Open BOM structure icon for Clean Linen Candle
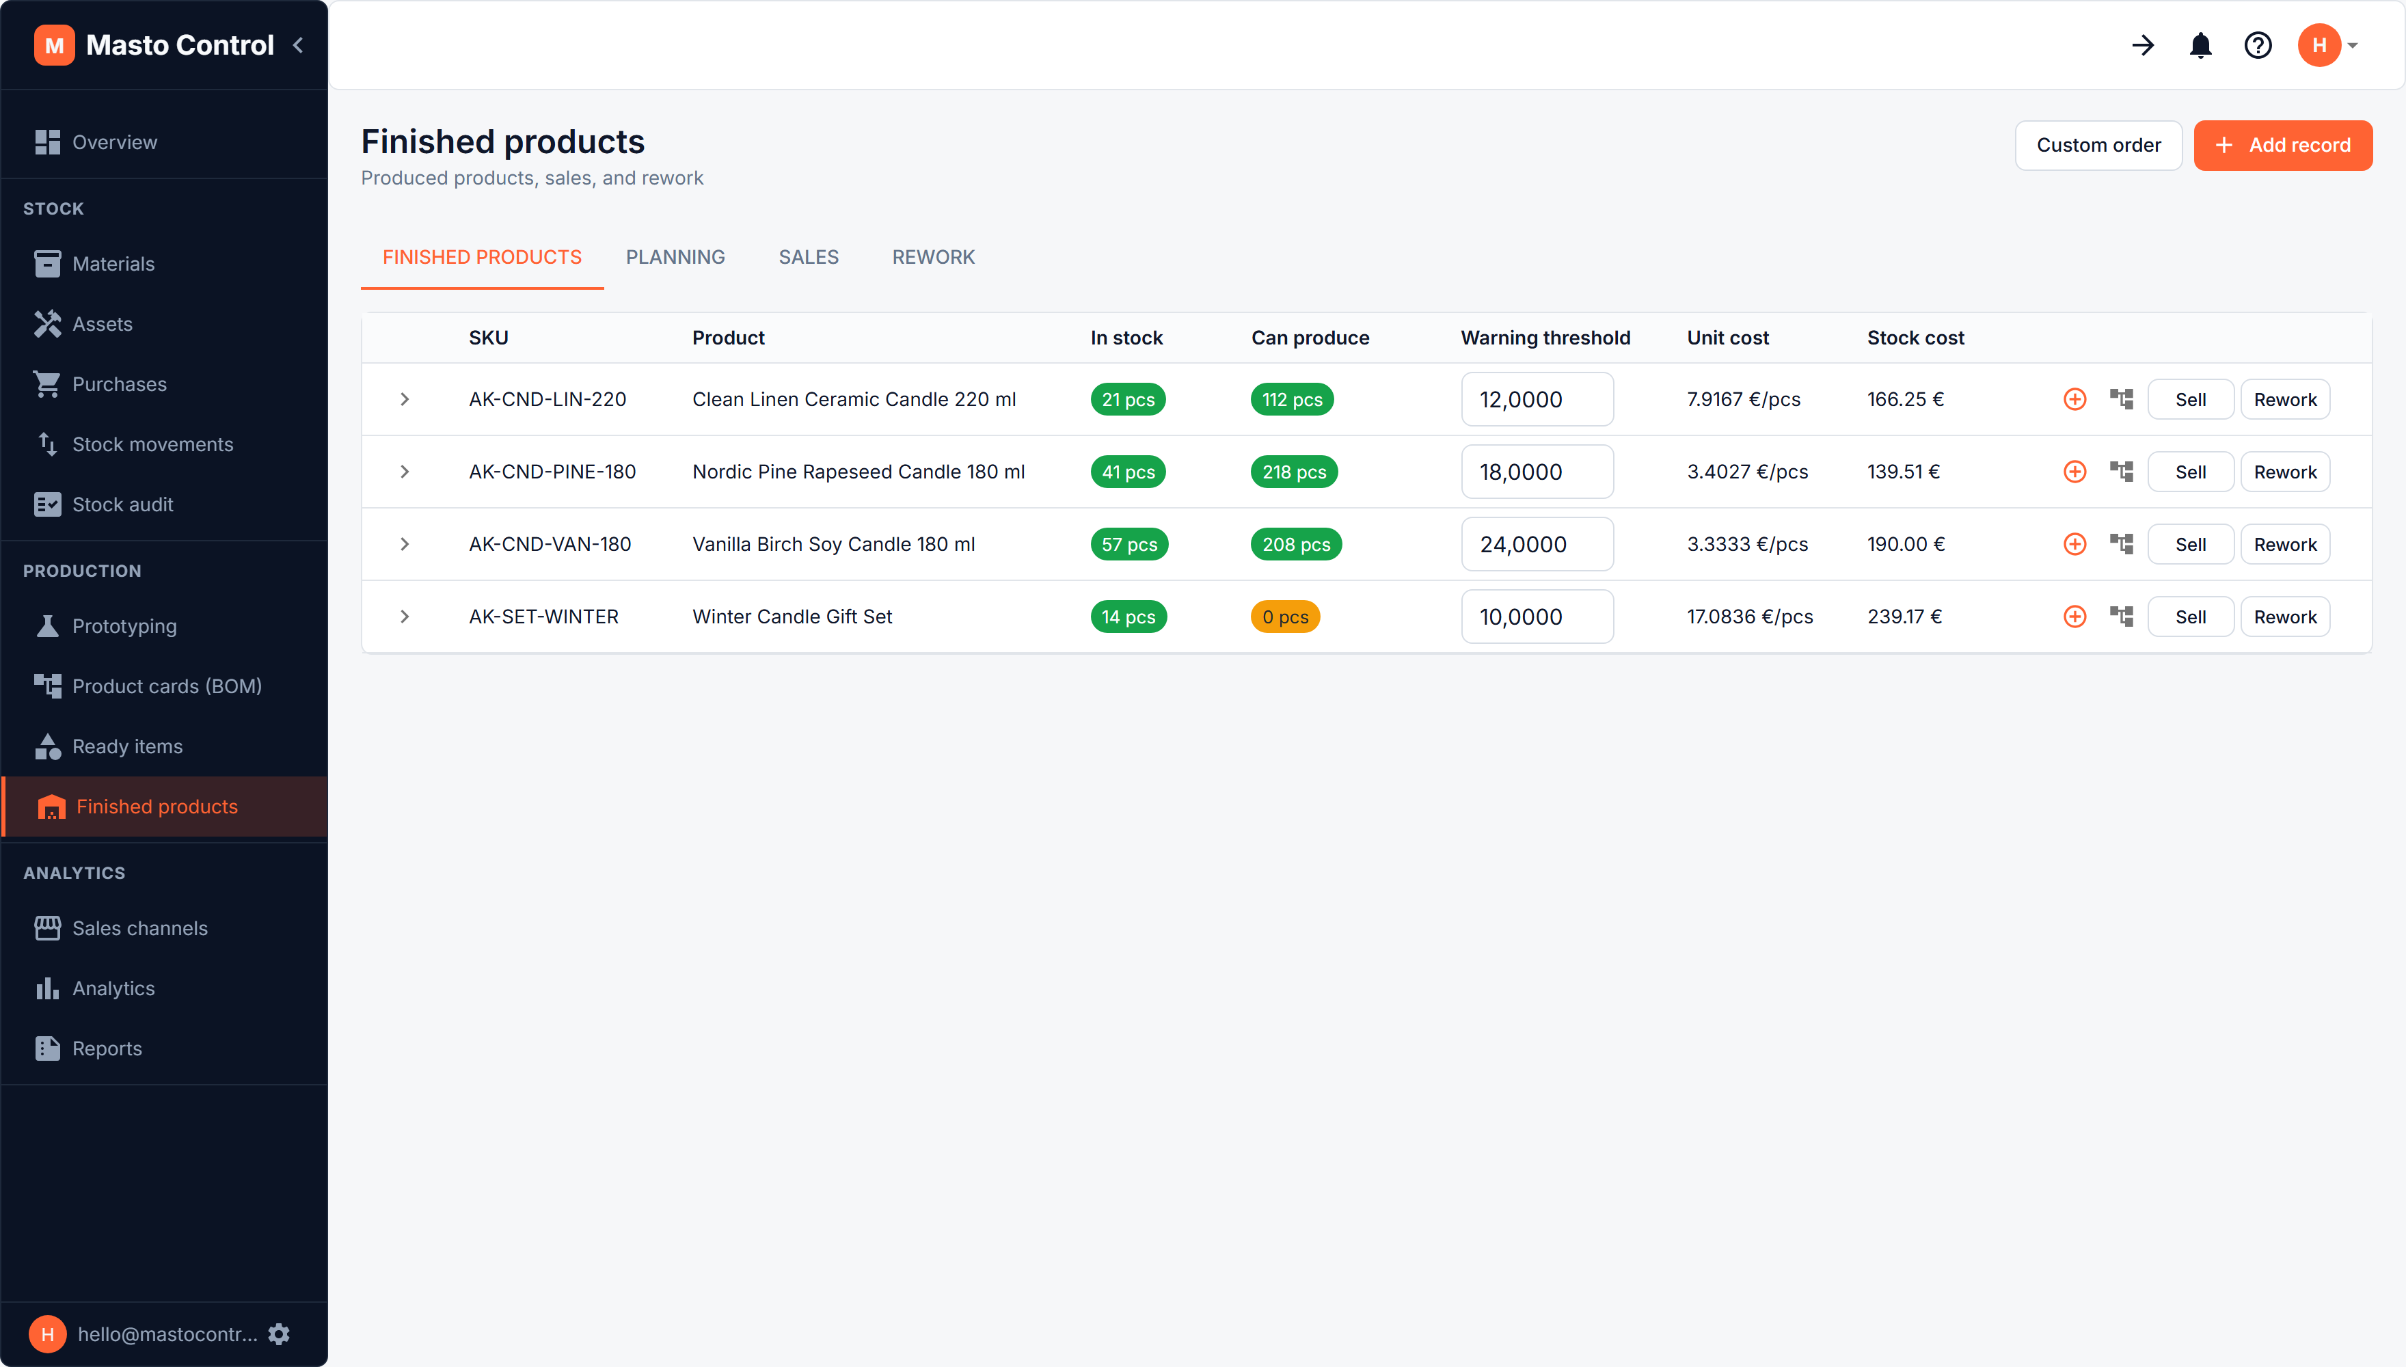Viewport: 2406px width, 1367px height. pos(2122,399)
